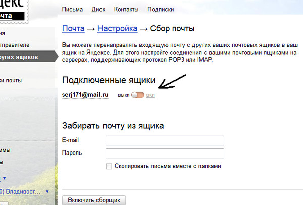The height and width of the screenshot is (205, 303).
Task: Expand the dropdown arrow above the Владивост... row
Action: (4, 178)
